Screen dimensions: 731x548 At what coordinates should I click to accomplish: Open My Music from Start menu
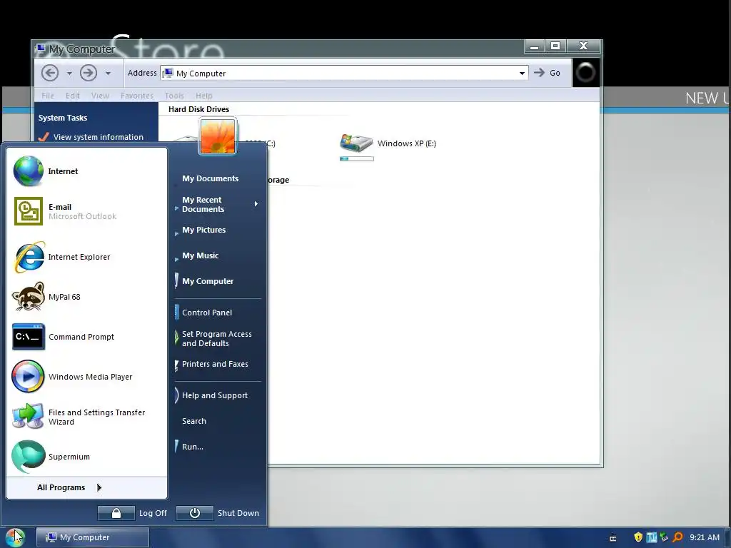200,255
